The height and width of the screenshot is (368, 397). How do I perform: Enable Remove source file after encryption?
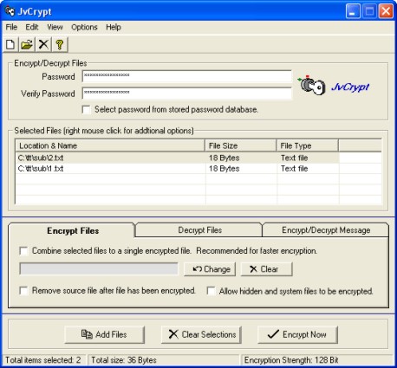pyautogui.click(x=23, y=291)
